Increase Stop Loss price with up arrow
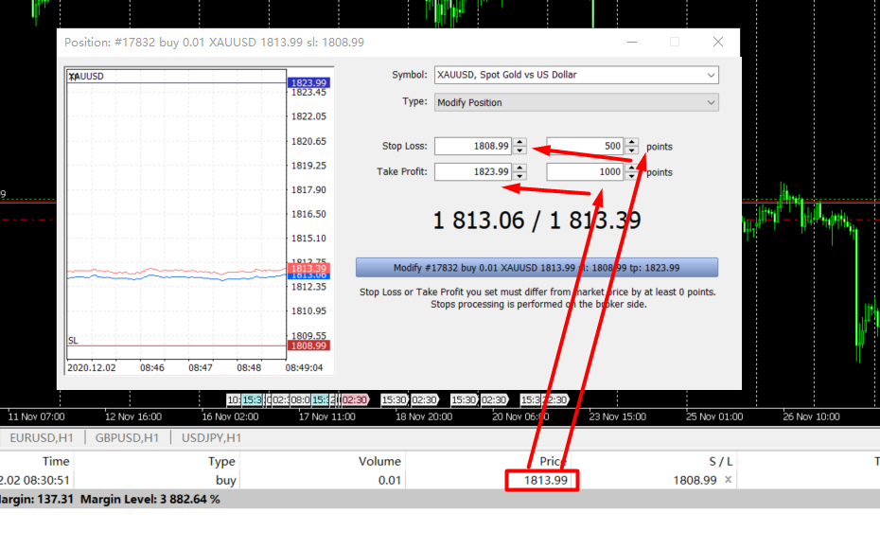Image resolution: width=880 pixels, height=549 pixels. coord(519,142)
